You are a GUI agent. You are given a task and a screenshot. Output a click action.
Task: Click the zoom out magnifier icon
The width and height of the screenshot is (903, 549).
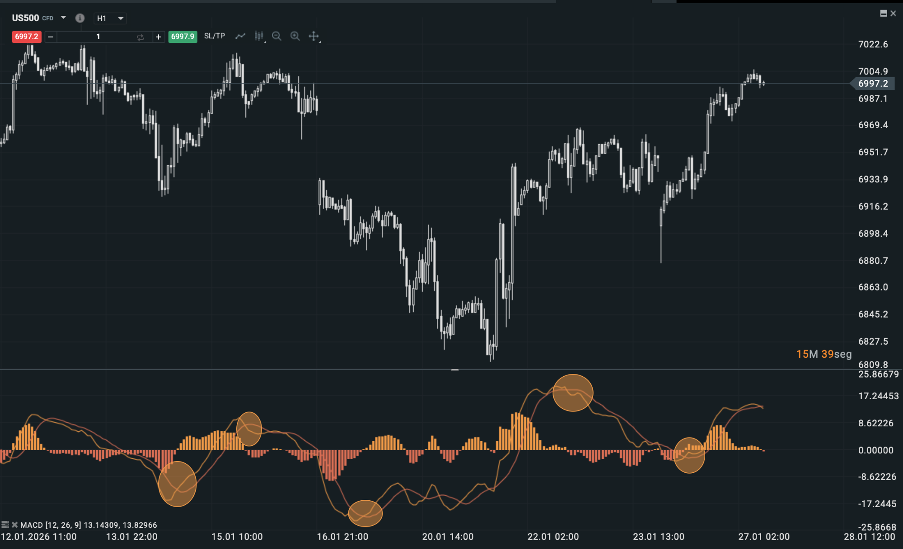276,36
